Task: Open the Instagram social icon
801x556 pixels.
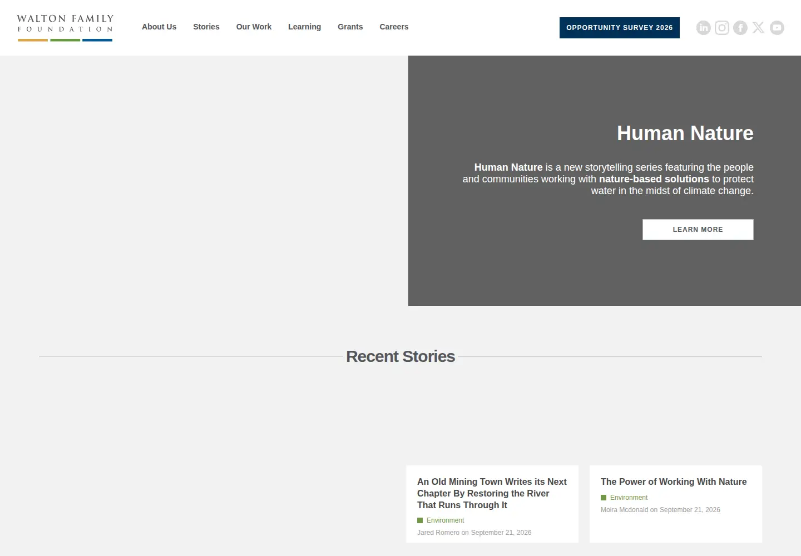Action: point(722,28)
